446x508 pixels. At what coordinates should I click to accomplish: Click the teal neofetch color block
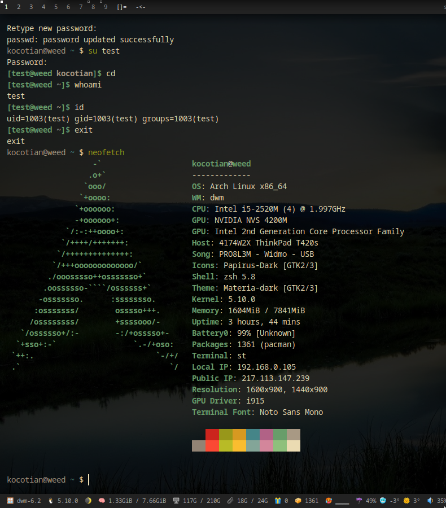coord(253,435)
